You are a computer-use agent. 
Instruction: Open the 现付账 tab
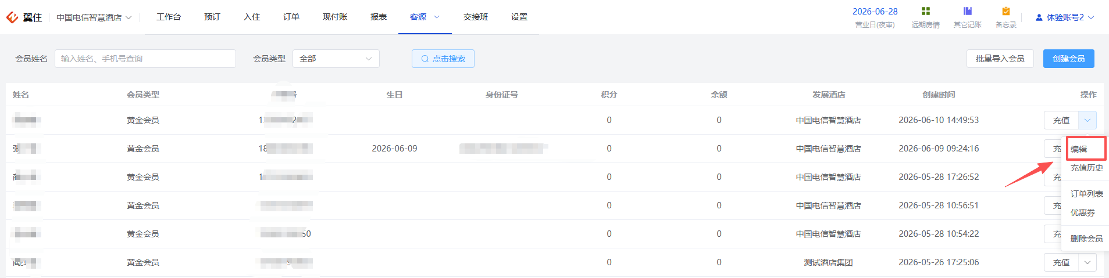(335, 17)
